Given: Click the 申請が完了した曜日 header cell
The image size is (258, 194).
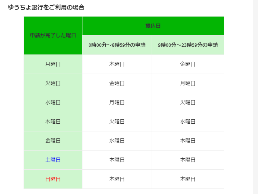Looking at the screenshot, I should click(53, 36).
